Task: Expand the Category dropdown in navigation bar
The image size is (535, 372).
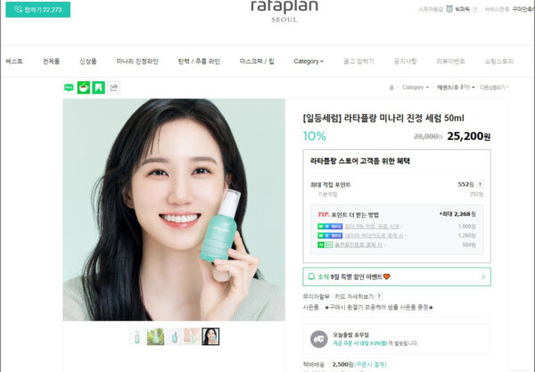Action: pyautogui.click(x=309, y=62)
